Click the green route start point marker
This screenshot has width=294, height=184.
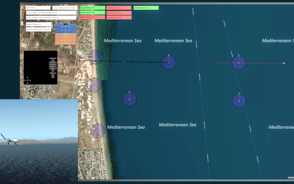click(78, 61)
